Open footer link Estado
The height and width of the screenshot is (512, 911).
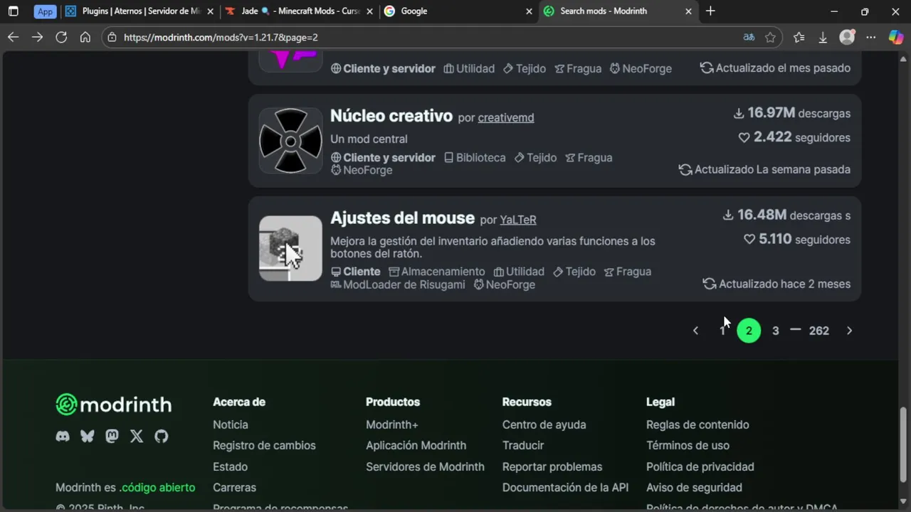click(x=231, y=466)
